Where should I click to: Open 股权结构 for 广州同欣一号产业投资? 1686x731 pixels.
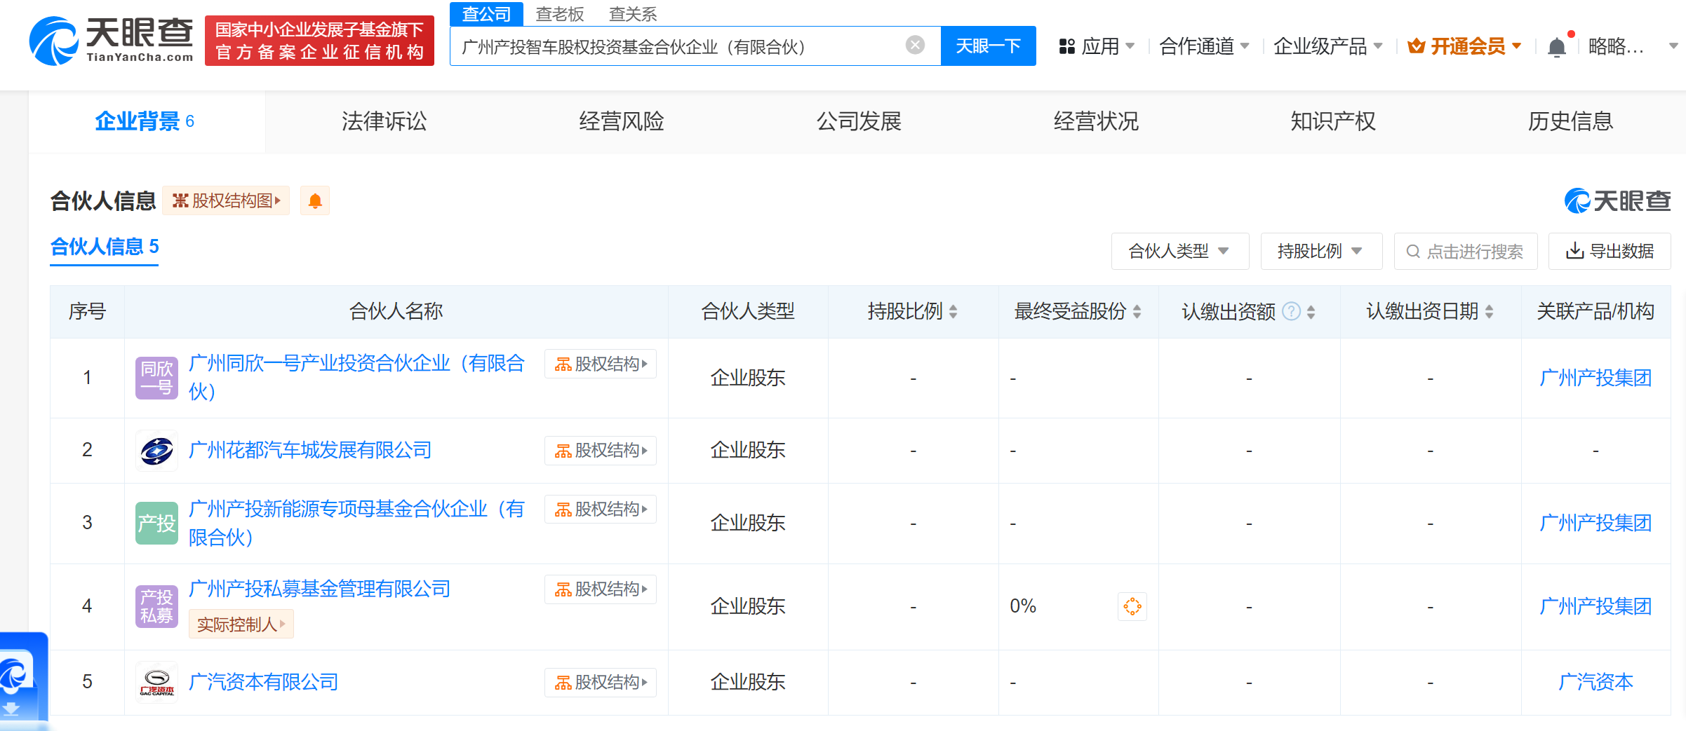(601, 364)
